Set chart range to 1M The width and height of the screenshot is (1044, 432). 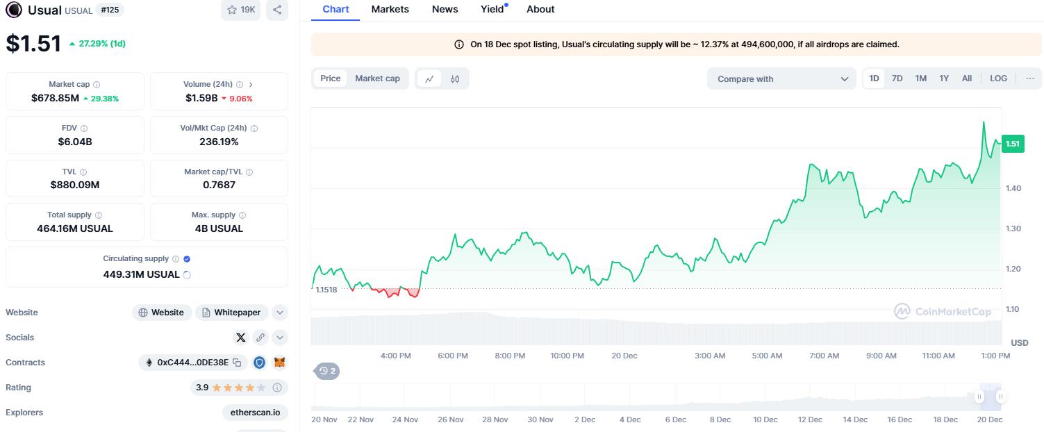click(921, 78)
